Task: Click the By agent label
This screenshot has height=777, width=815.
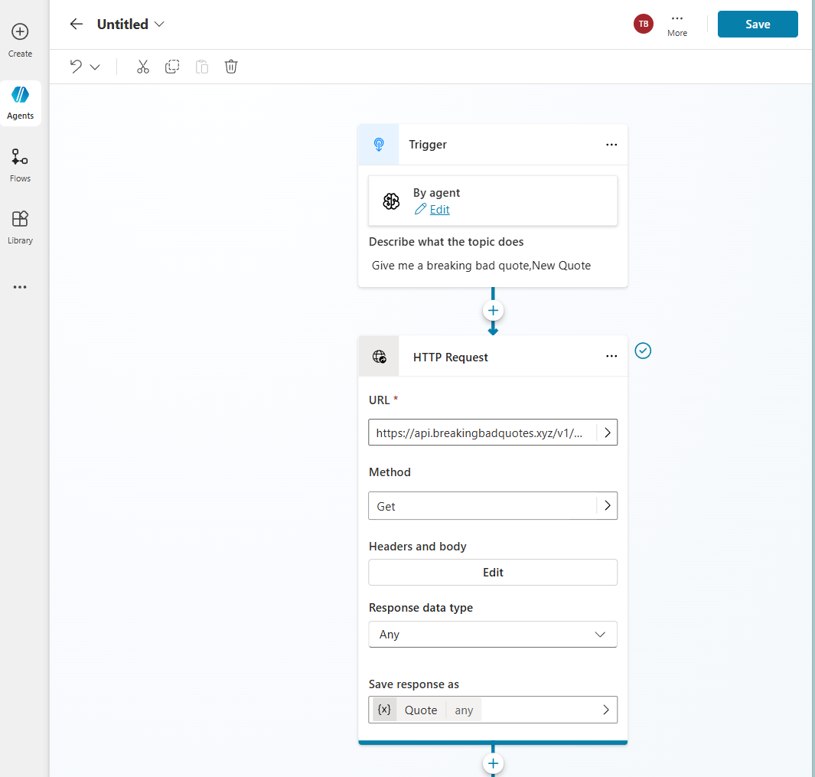Action: point(436,193)
